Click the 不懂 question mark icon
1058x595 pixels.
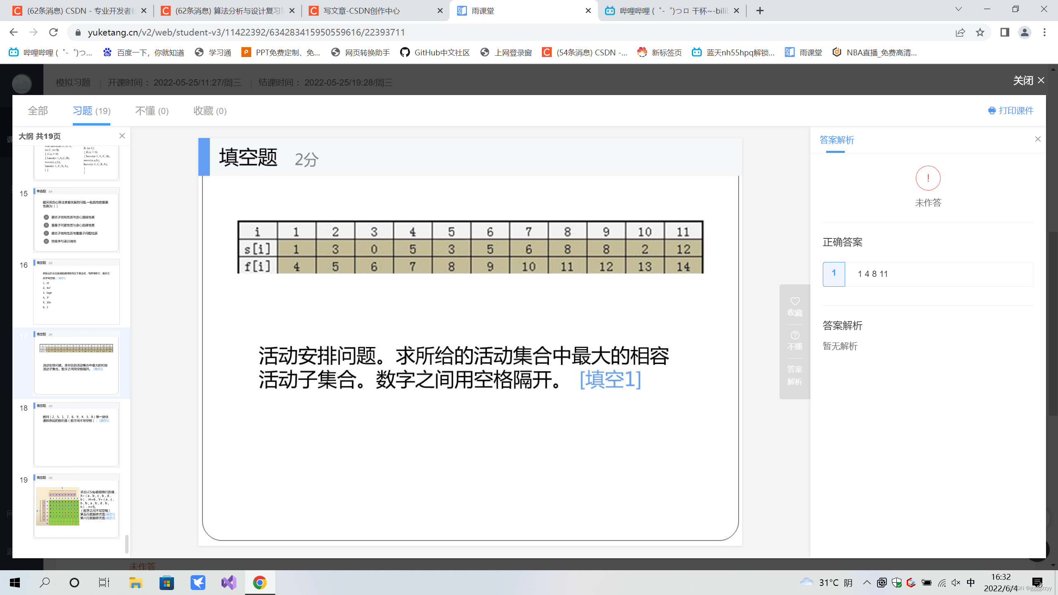coord(795,336)
